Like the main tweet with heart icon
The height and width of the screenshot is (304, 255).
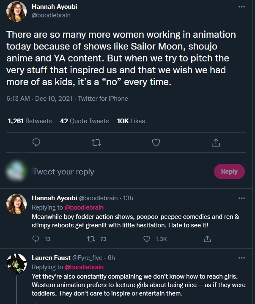156,143
